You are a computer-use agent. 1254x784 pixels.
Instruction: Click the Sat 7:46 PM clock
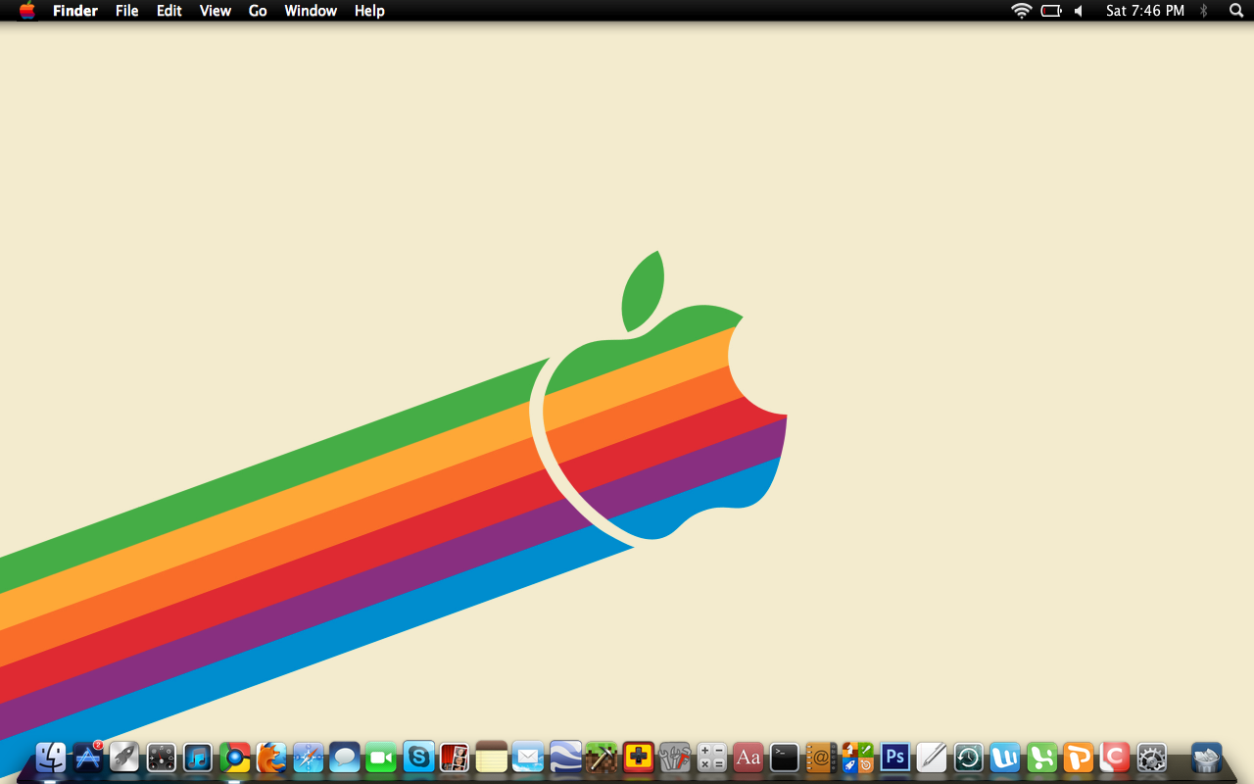pyautogui.click(x=1144, y=11)
